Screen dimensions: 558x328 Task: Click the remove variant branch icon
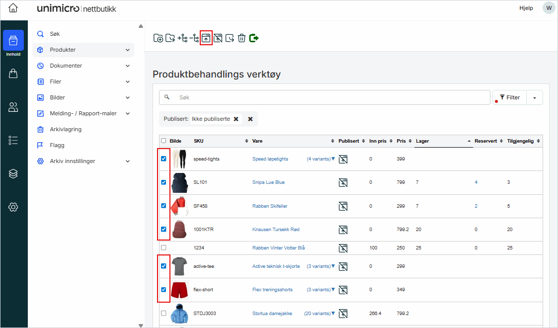tap(194, 38)
